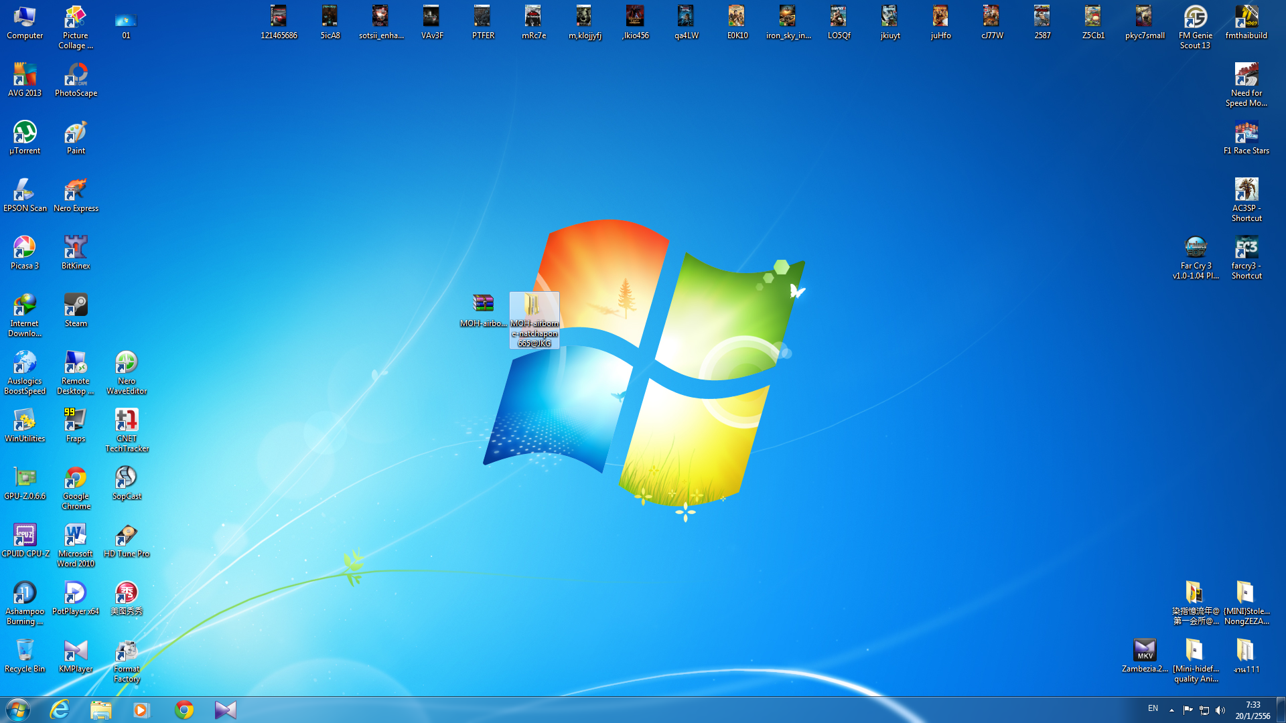This screenshot has width=1286, height=723.
Task: Select the MOH-airborne WinRAR archive file
Action: (483, 305)
